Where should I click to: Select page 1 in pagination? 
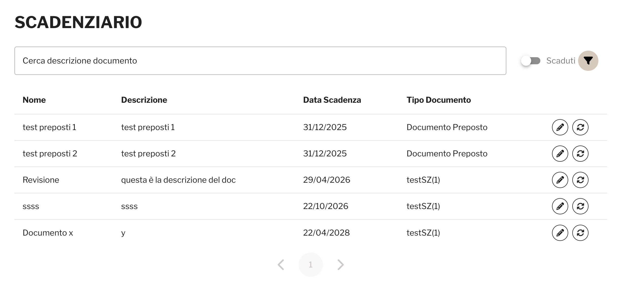[x=310, y=265]
